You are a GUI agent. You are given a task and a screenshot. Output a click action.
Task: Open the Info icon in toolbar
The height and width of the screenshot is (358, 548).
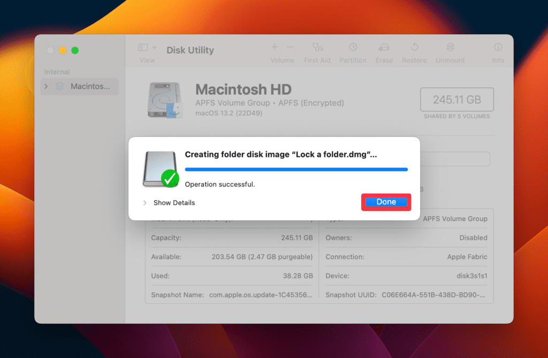tap(498, 47)
